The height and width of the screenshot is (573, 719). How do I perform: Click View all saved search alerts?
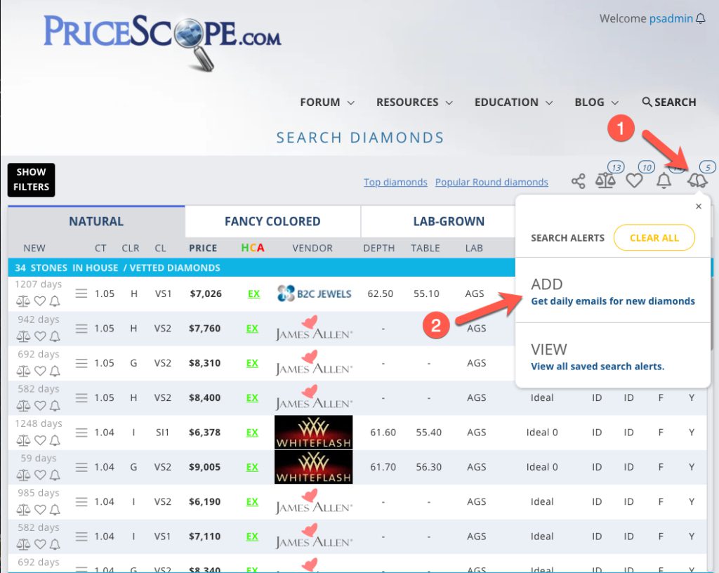598,367
